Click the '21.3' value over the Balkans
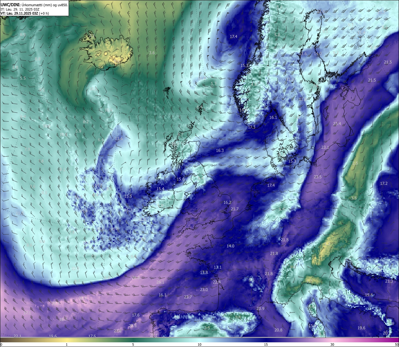Screen dimensions: 399x347 point(389,281)
